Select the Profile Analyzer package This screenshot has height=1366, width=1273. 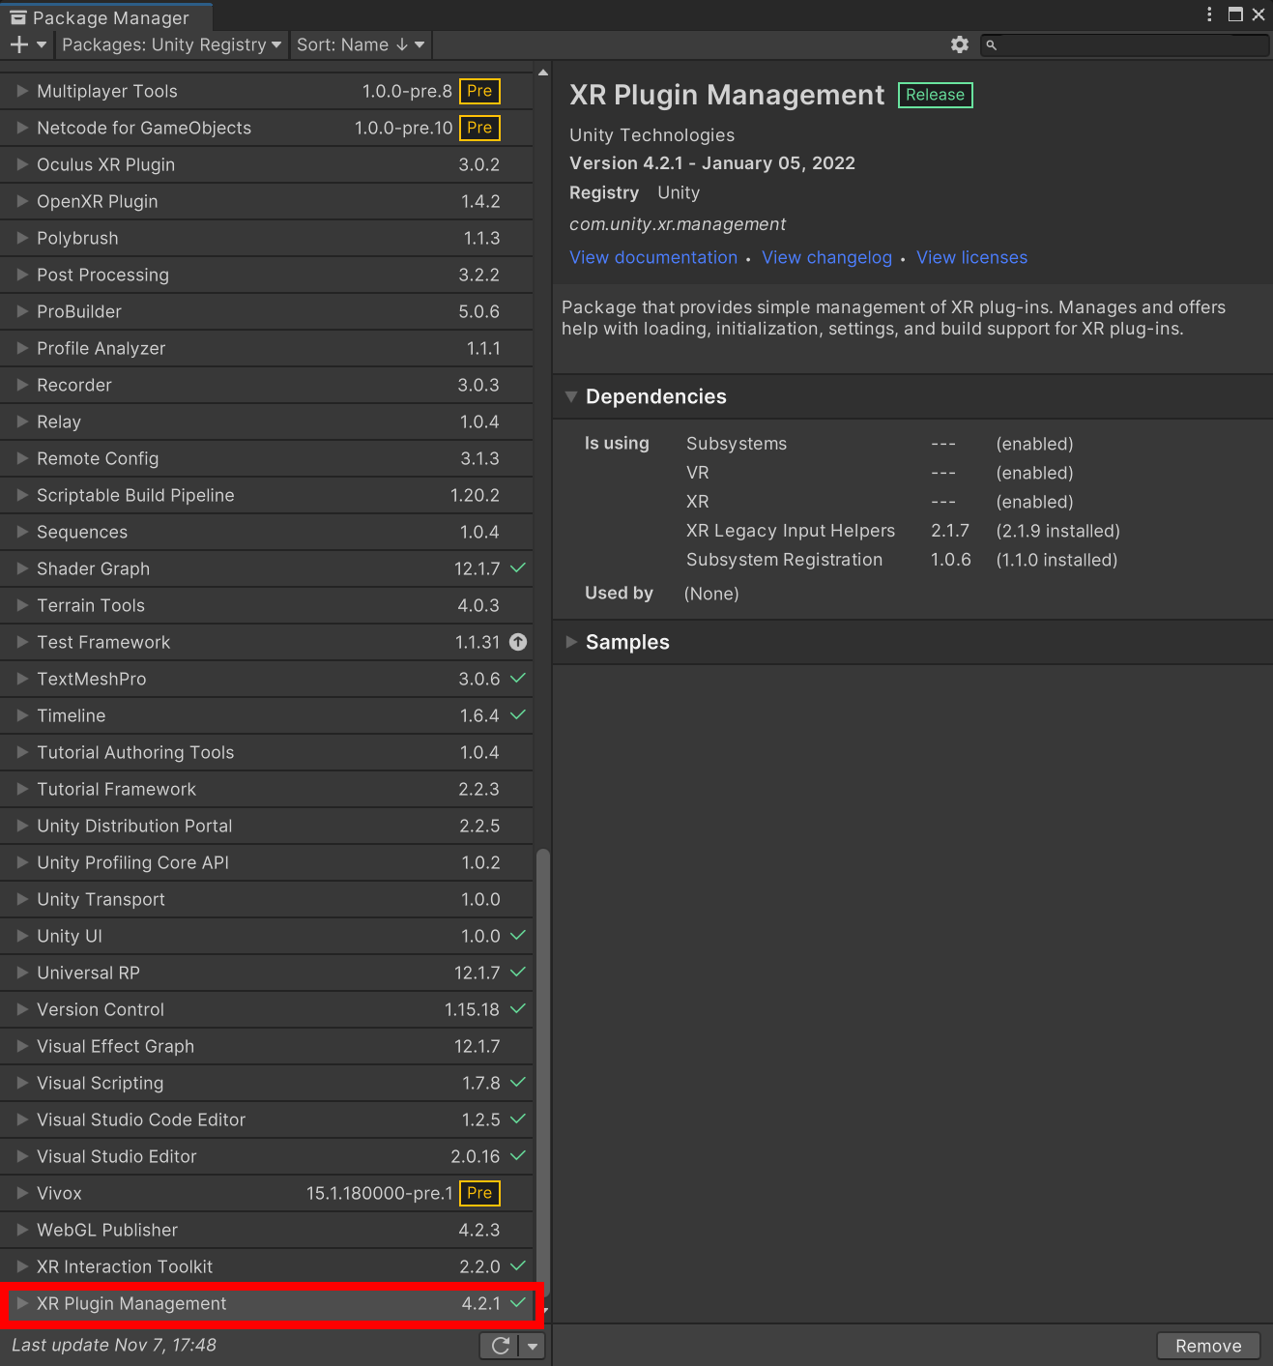[266, 348]
